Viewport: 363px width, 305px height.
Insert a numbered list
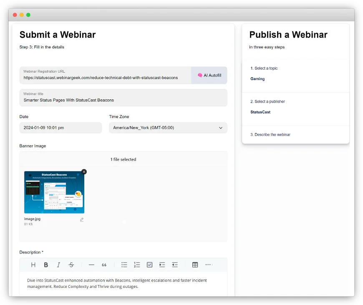click(137, 265)
